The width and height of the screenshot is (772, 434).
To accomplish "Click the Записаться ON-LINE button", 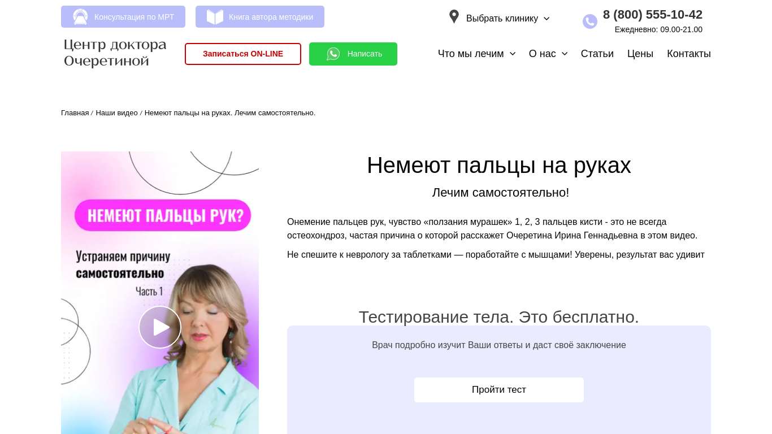I will point(243,54).
